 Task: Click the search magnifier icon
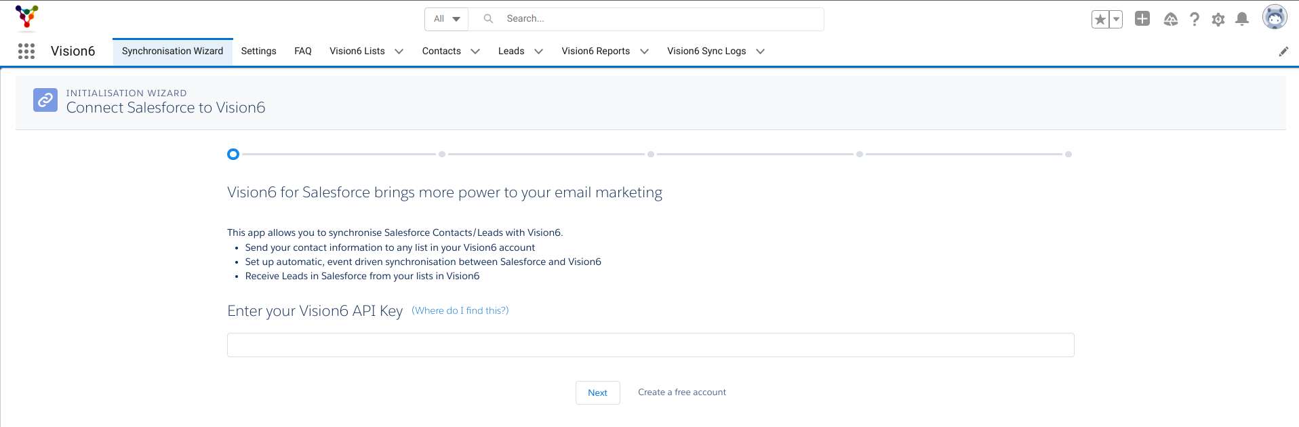(488, 19)
